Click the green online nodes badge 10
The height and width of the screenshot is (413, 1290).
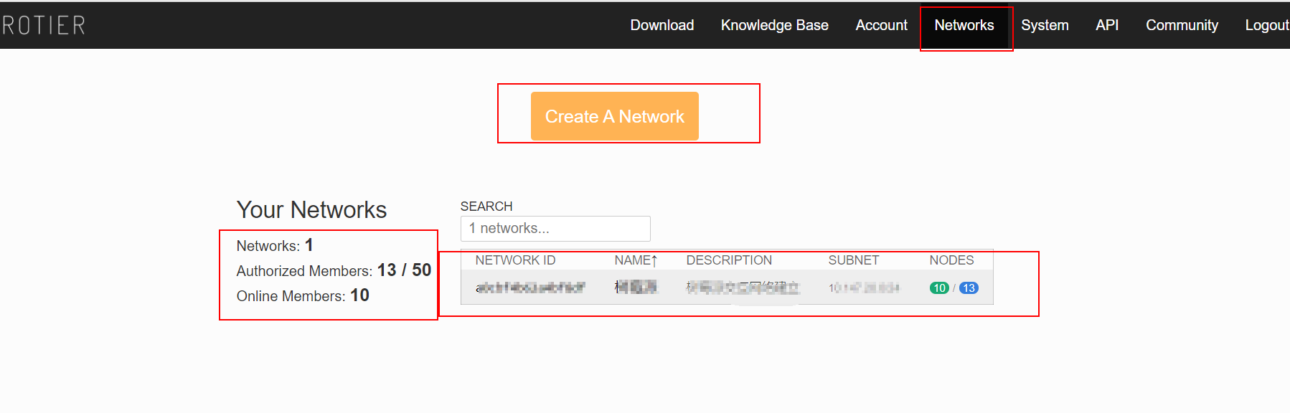939,288
